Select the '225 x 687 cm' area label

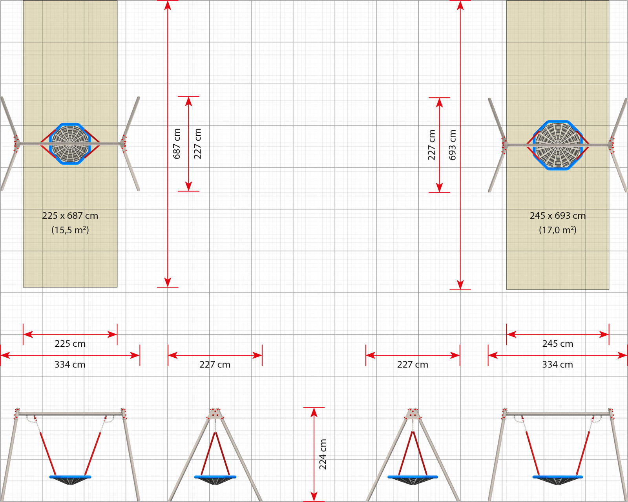point(70,216)
